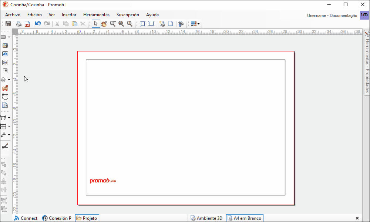Click the paint roller icon
The image size is (370, 222).
click(x=181, y=24)
